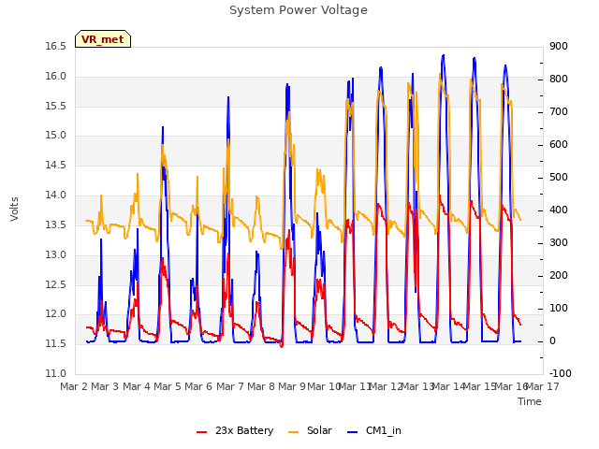599x449 pixels.
Task: Click the -100 right axis value
Action: (x=561, y=374)
